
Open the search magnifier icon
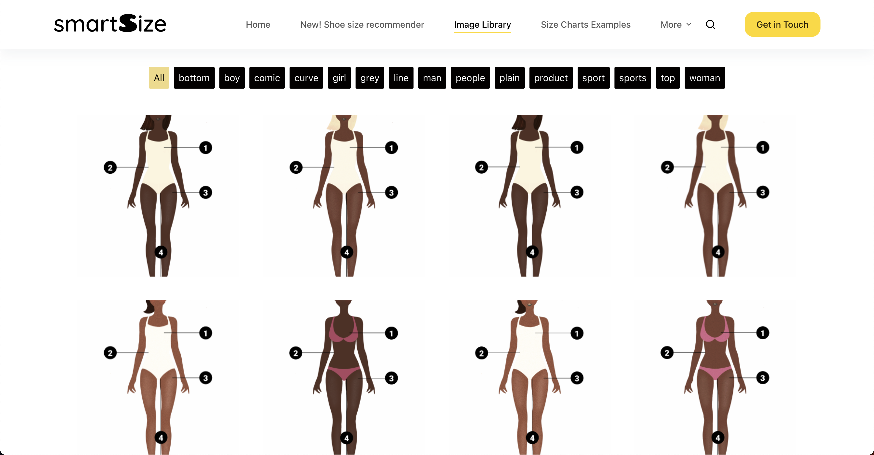pos(710,24)
